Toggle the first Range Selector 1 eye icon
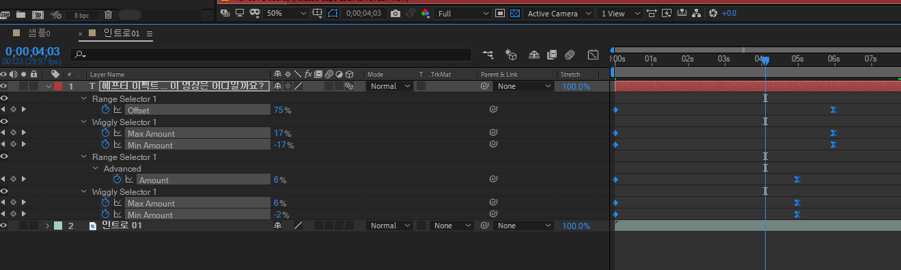901x270 pixels. [4, 98]
